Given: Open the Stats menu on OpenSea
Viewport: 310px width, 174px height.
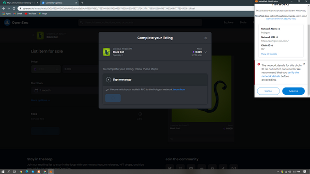Looking at the screenshot, I should coord(243,23).
